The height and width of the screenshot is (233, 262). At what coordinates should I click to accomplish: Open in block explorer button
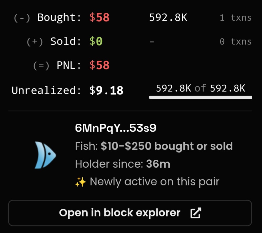(130, 213)
